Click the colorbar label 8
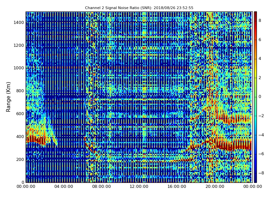Viewport: 270px width, 202px height. [x=260, y=21]
